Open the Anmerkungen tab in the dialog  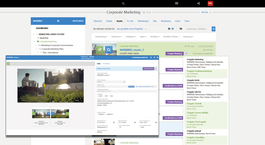[106, 63]
